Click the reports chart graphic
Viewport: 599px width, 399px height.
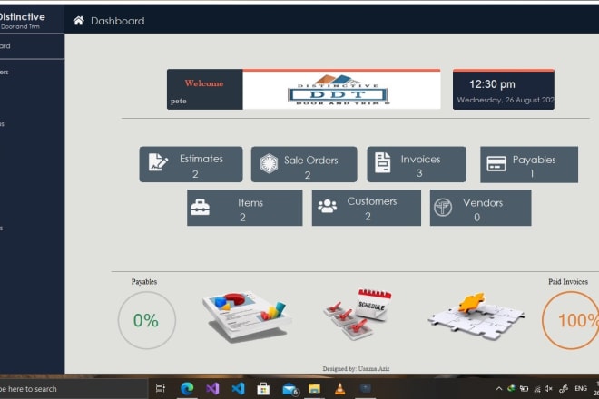(247, 316)
